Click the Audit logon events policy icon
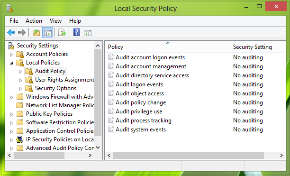Viewport: 290px width, 176px height. [x=111, y=84]
